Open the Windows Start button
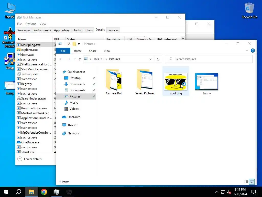The image size is (262, 197). pyautogui.click(x=6, y=192)
